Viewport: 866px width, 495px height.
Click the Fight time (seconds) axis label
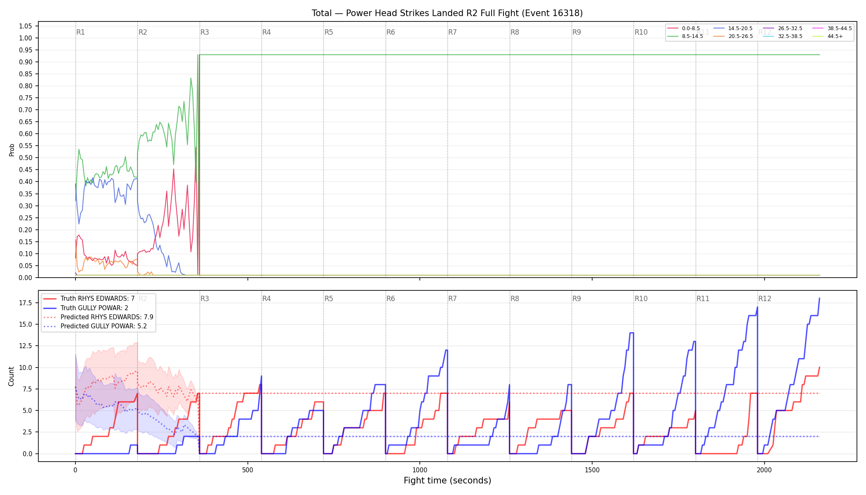447,481
